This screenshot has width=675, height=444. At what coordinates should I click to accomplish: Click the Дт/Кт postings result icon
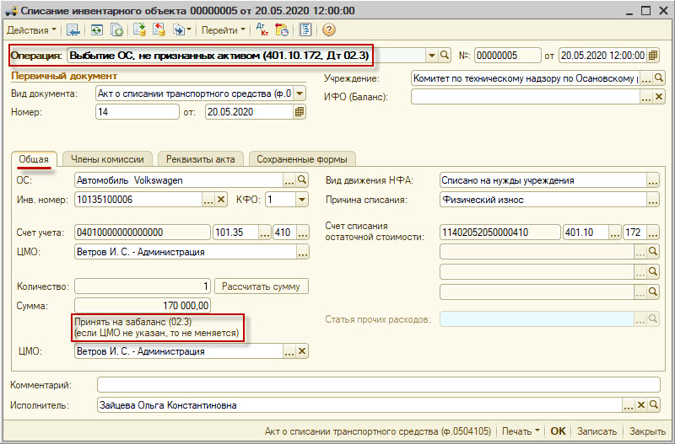point(262,29)
